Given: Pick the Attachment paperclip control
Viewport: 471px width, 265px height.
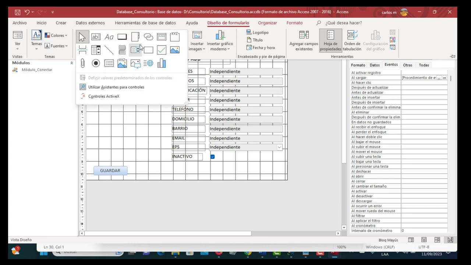Looking at the screenshot, I should click(x=82, y=63).
